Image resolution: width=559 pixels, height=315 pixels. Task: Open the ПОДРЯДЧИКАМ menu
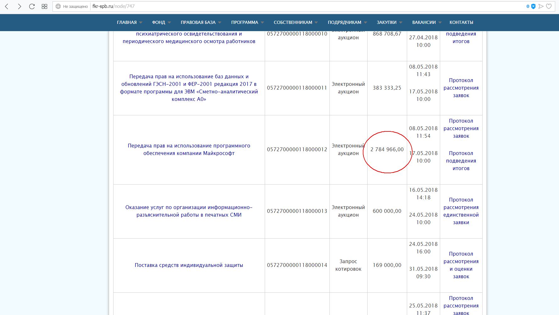pos(345,22)
